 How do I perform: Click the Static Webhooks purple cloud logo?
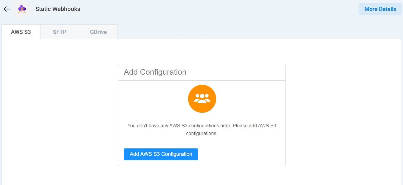(22, 9)
